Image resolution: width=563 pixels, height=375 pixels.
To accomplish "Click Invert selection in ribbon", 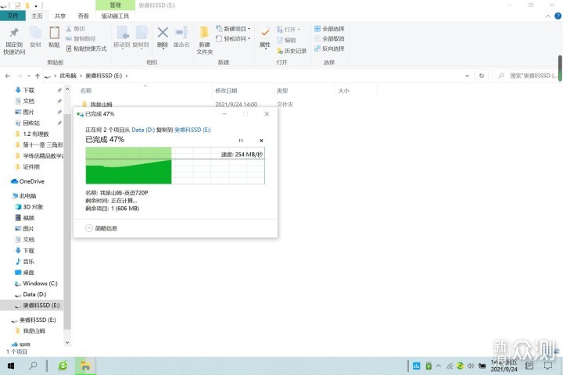I will click(x=329, y=48).
